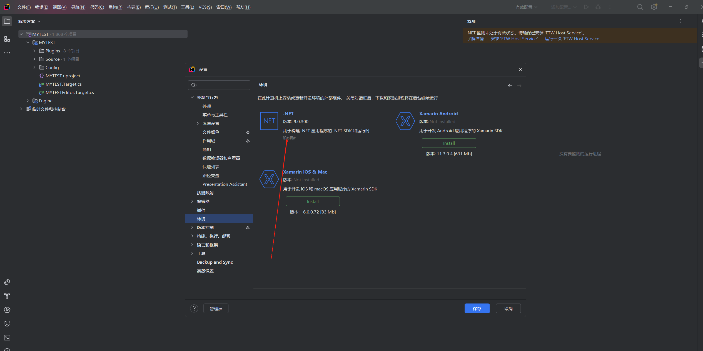Install Xamarin Android SDK
Viewport: 703px width, 351px height.
[448, 143]
